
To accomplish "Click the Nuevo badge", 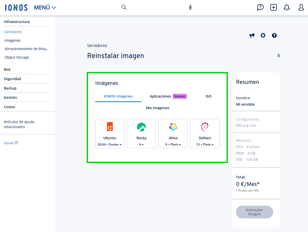I will 180,96.
